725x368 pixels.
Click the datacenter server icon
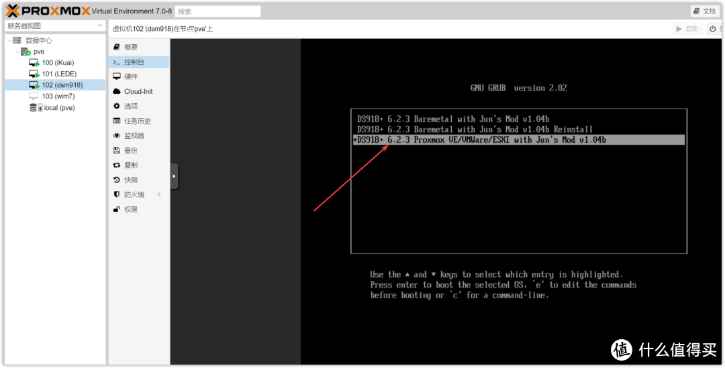click(17, 41)
